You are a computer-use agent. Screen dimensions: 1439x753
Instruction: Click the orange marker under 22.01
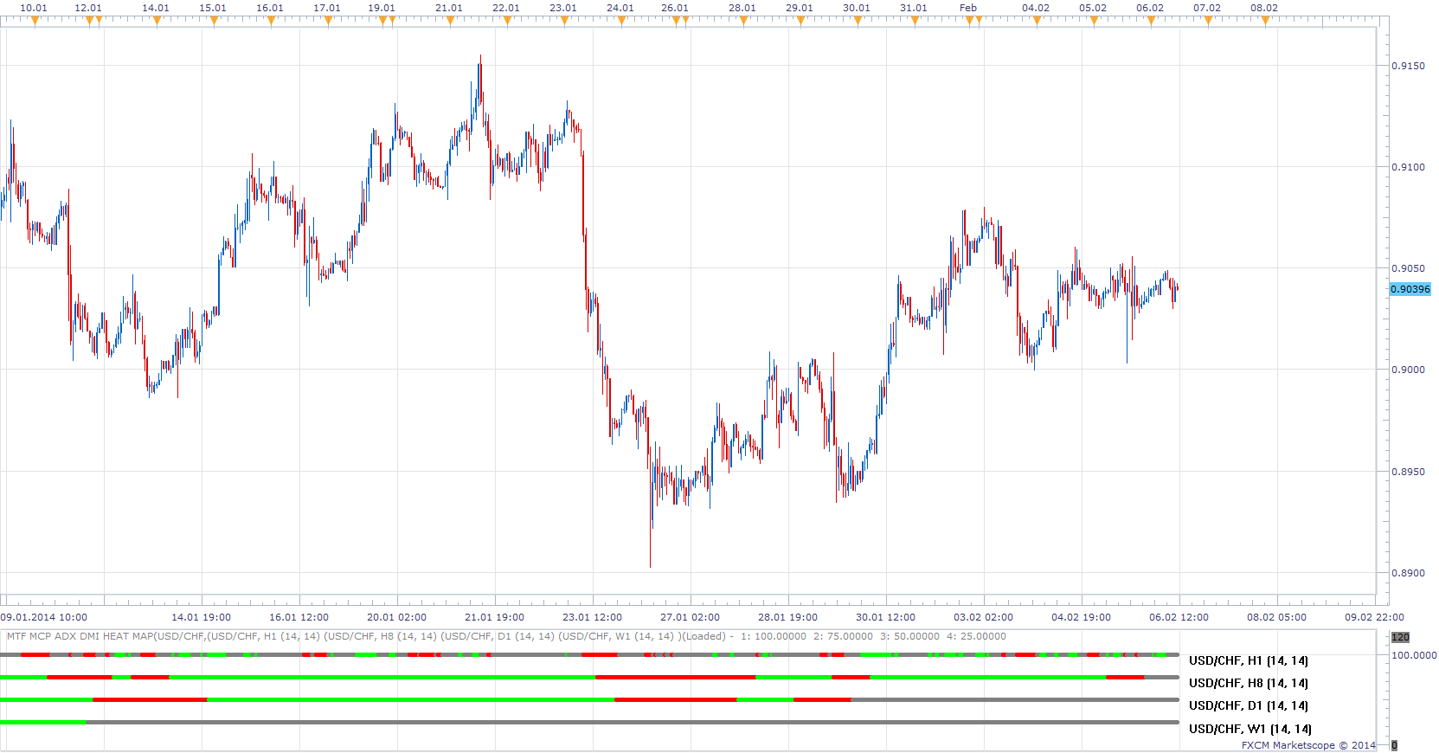click(x=507, y=22)
